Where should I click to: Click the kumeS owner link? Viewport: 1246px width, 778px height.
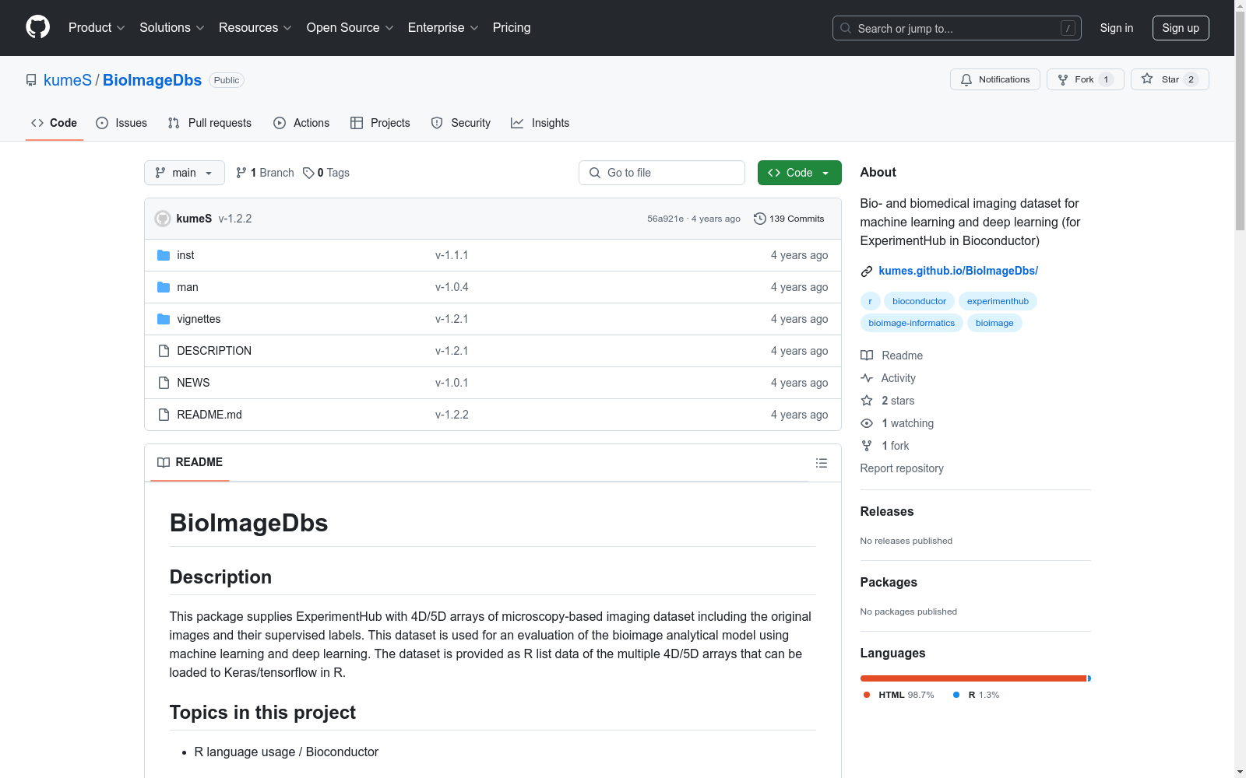pyautogui.click(x=68, y=80)
